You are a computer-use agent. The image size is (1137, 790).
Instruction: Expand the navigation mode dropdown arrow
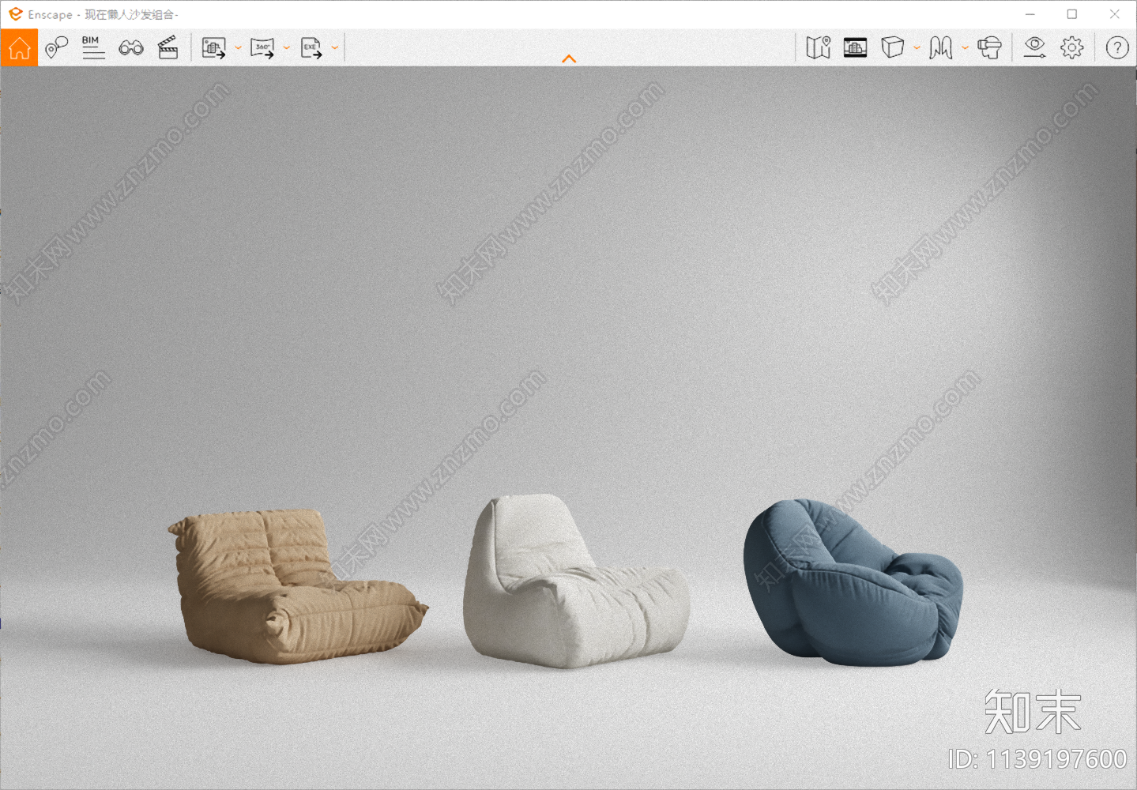tap(965, 48)
